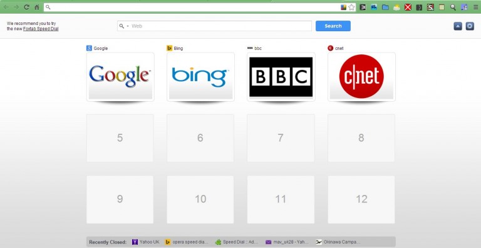Open the BBC speed dial thumbnail
The image size is (481, 248).
point(281,77)
